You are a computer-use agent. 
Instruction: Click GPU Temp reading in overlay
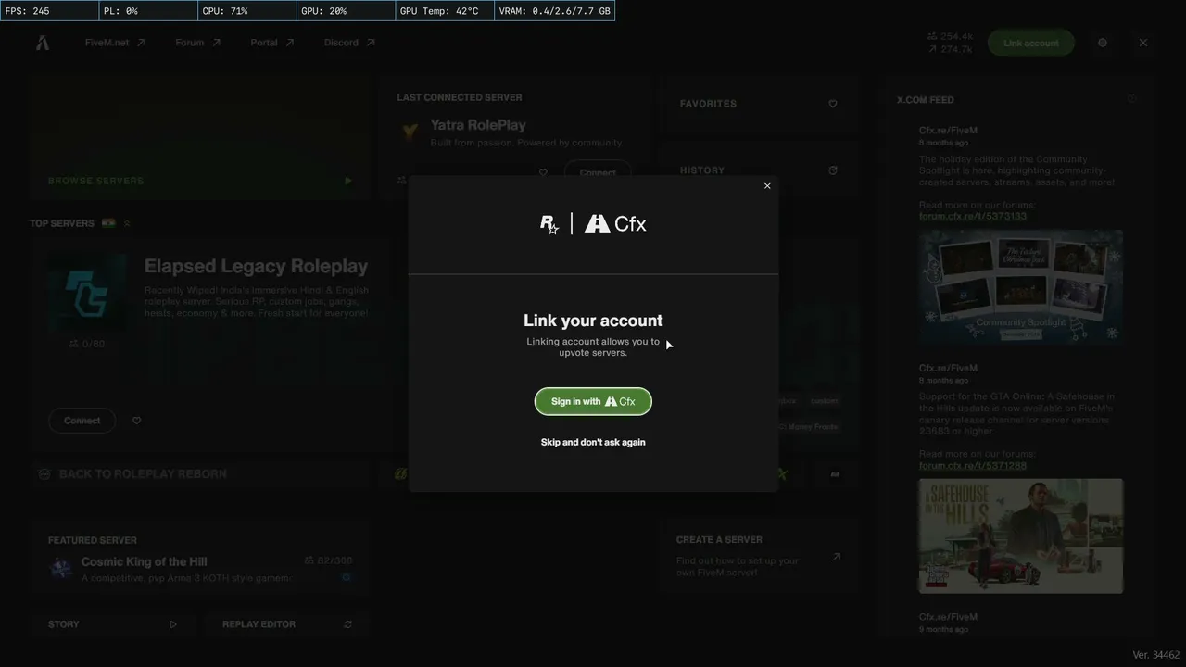point(446,11)
